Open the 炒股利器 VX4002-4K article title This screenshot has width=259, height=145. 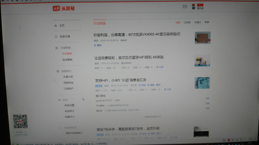pyautogui.click(x=137, y=34)
